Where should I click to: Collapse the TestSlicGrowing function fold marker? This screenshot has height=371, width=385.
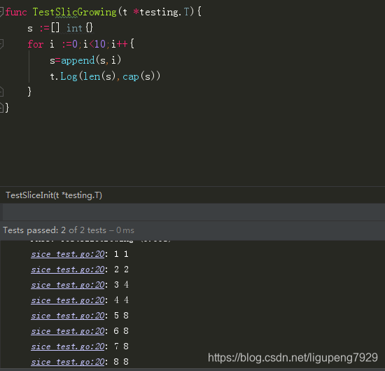pos(1,11)
